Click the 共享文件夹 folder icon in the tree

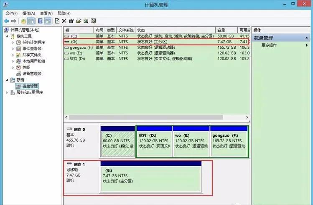click(18, 55)
